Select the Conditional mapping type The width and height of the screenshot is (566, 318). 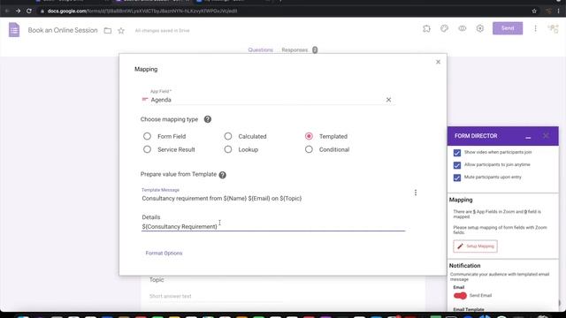[x=309, y=149]
